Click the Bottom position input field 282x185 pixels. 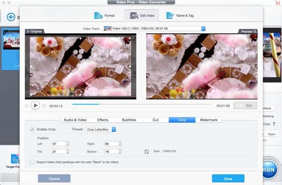click(110, 152)
